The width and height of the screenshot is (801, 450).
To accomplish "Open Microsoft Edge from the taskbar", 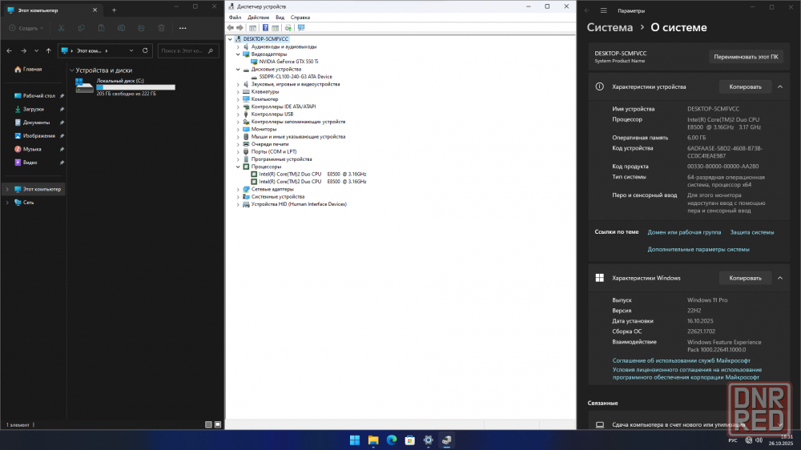I will point(392,440).
